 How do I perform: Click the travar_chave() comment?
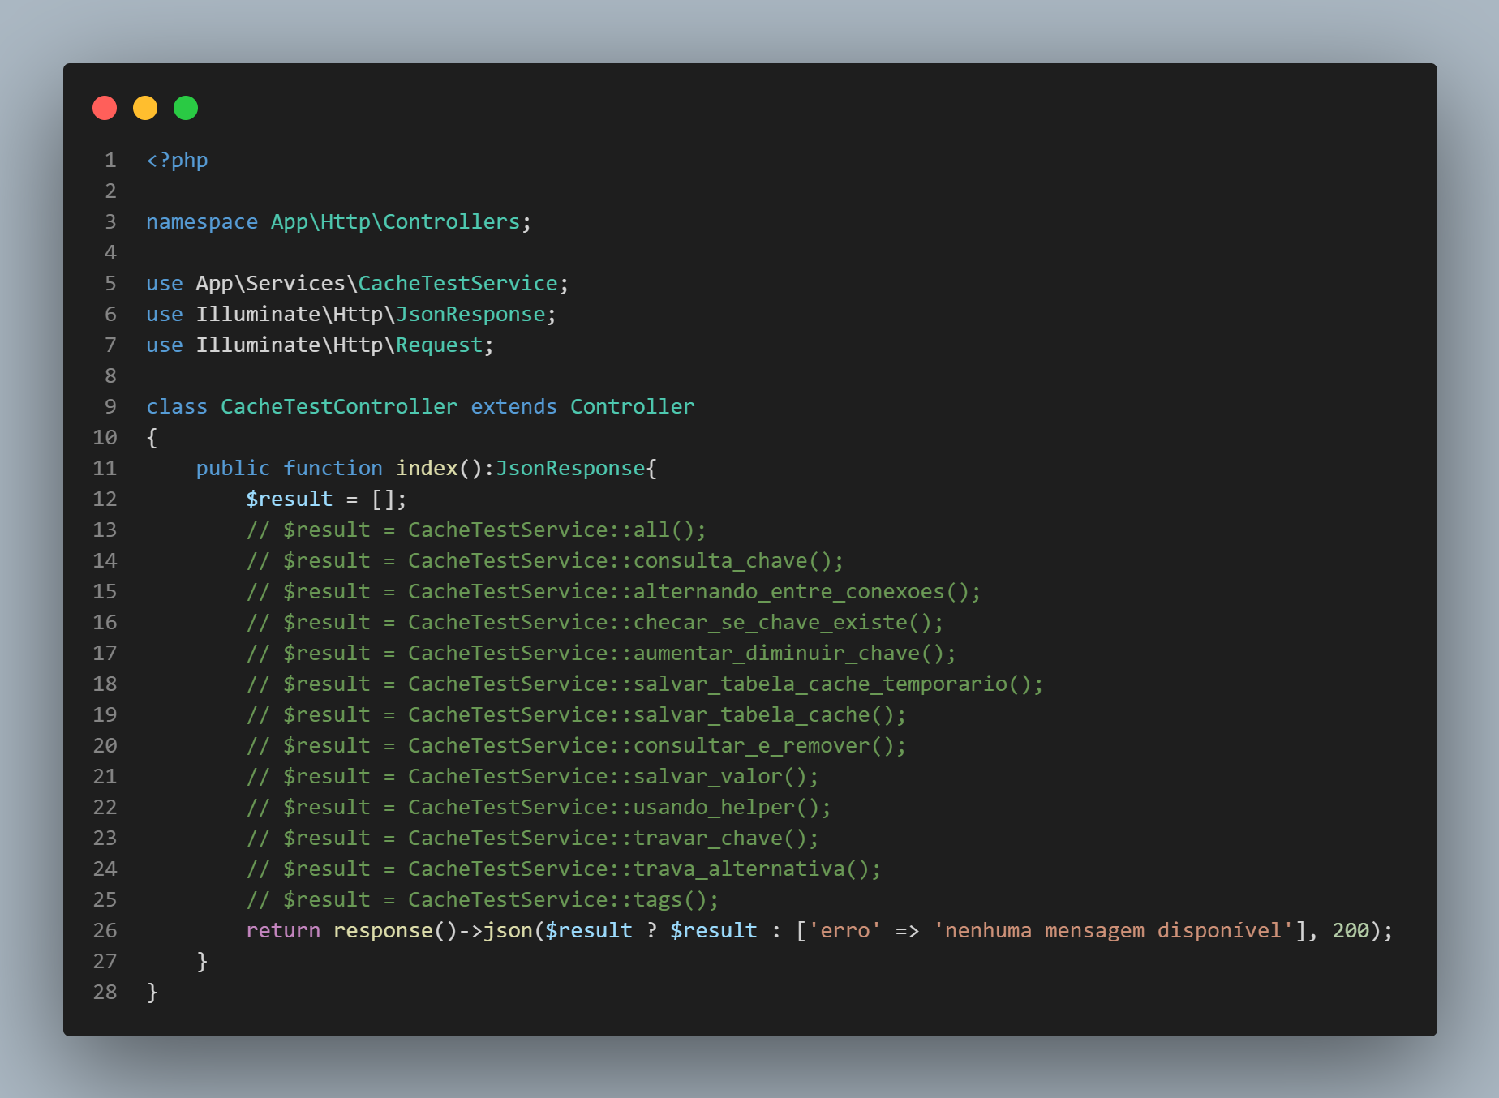point(532,839)
